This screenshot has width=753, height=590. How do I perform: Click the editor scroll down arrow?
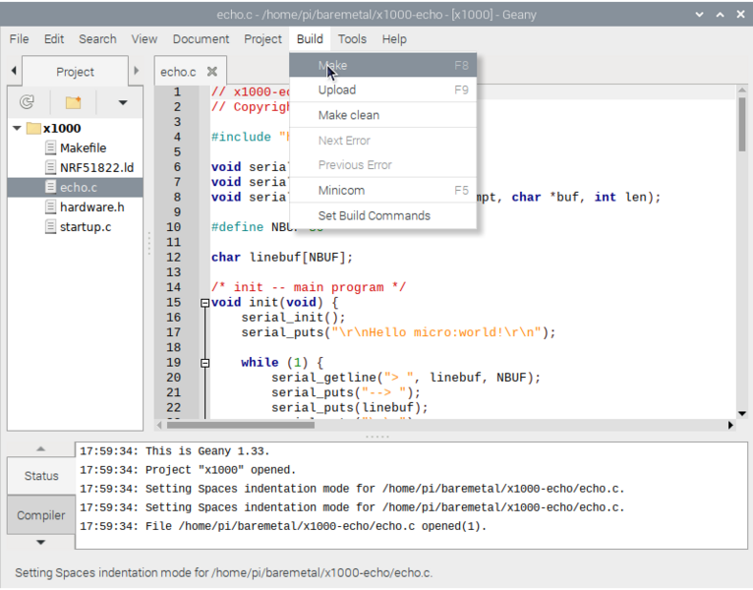tap(742, 414)
